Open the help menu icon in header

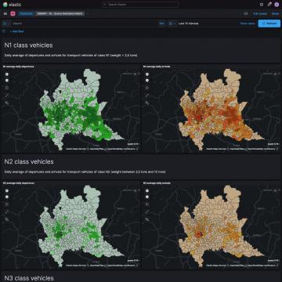(x=262, y=5)
